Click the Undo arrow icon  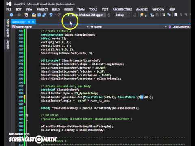coord(51,15)
